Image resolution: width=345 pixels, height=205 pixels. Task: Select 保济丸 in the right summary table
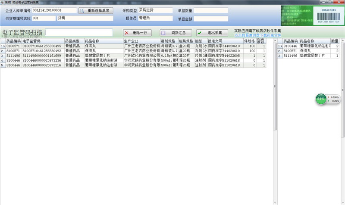click(314, 51)
